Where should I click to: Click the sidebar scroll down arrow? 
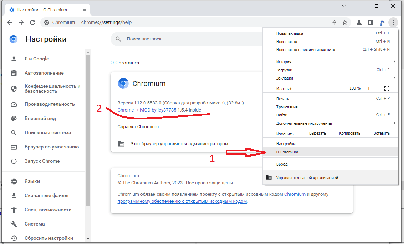(x=88, y=239)
